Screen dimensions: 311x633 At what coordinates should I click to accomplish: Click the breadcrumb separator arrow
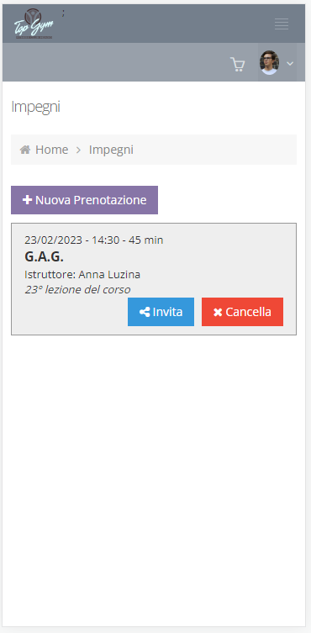(x=78, y=150)
